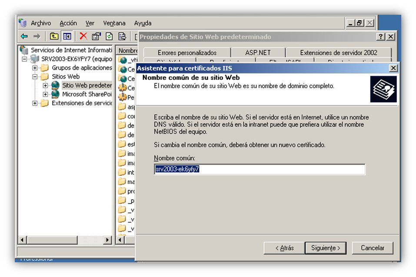This screenshot has height=277, width=416.
Task: Click the Siguiente button
Action: click(x=326, y=248)
